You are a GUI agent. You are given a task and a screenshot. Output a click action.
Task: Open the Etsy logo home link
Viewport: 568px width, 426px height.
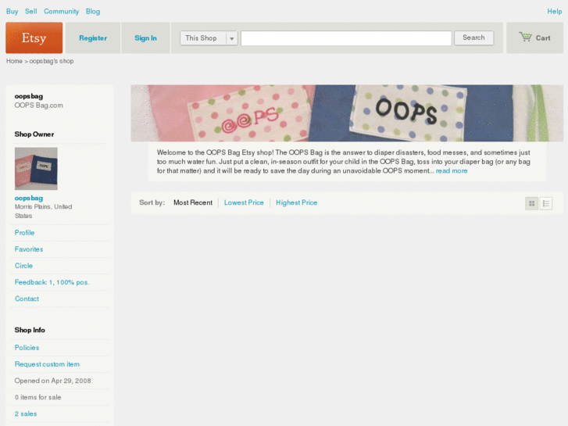(34, 38)
